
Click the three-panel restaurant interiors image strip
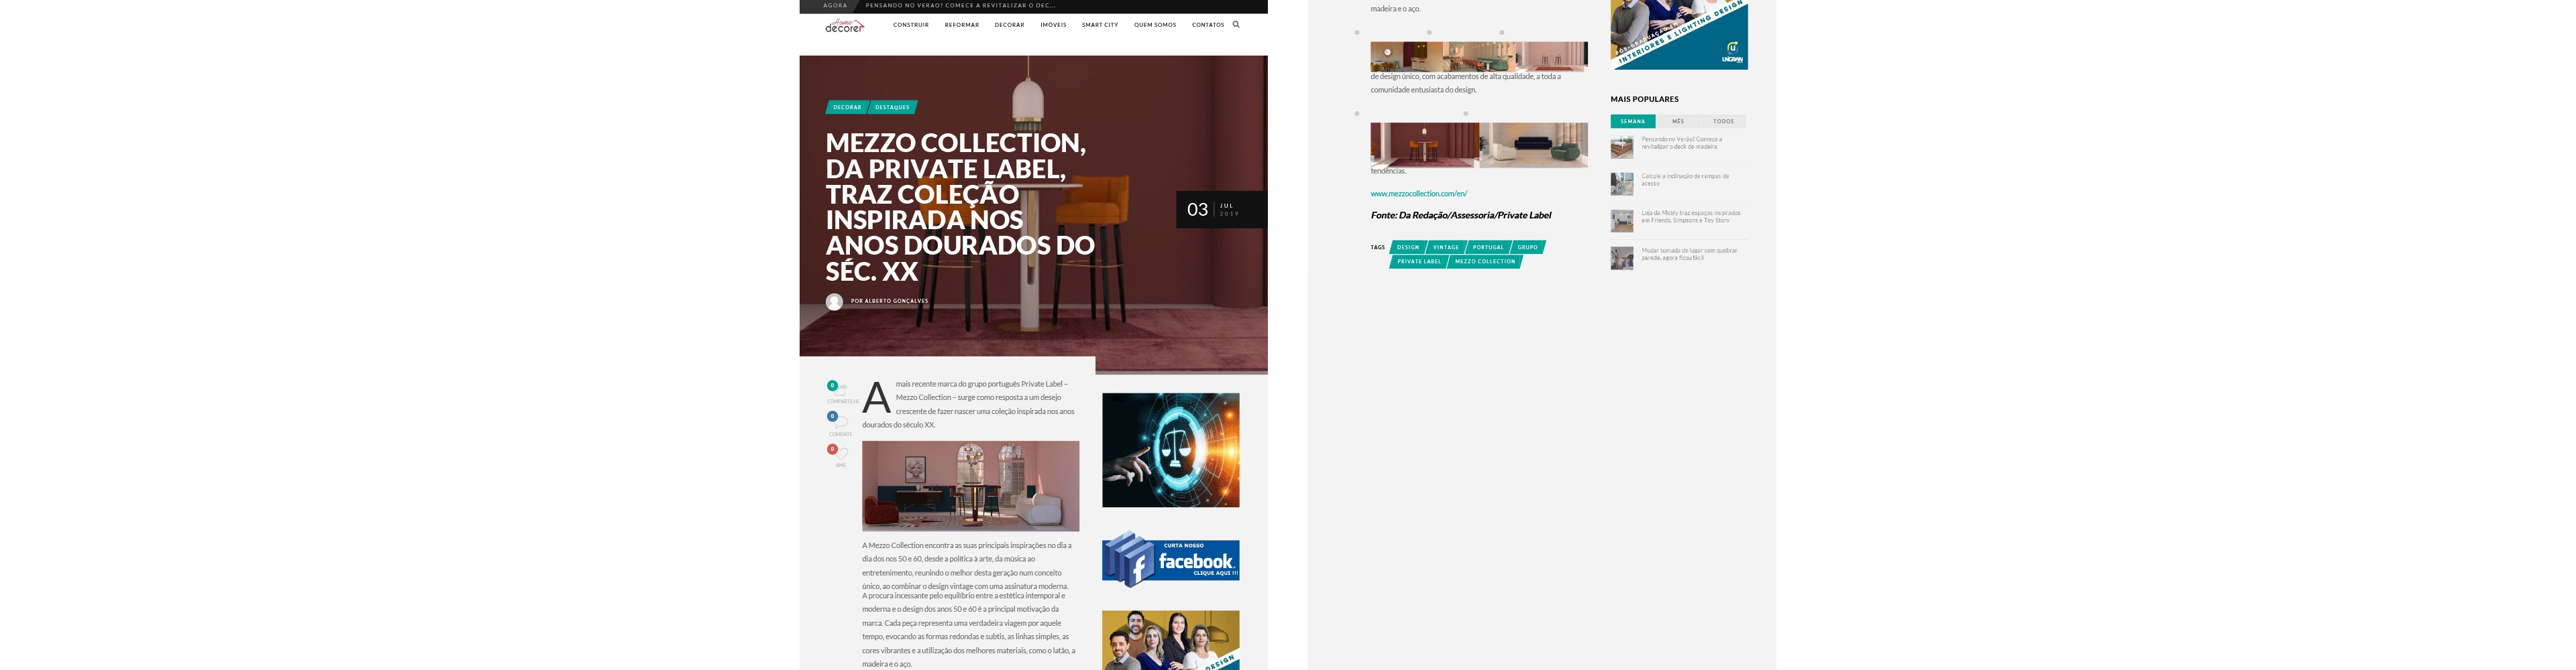(1479, 56)
